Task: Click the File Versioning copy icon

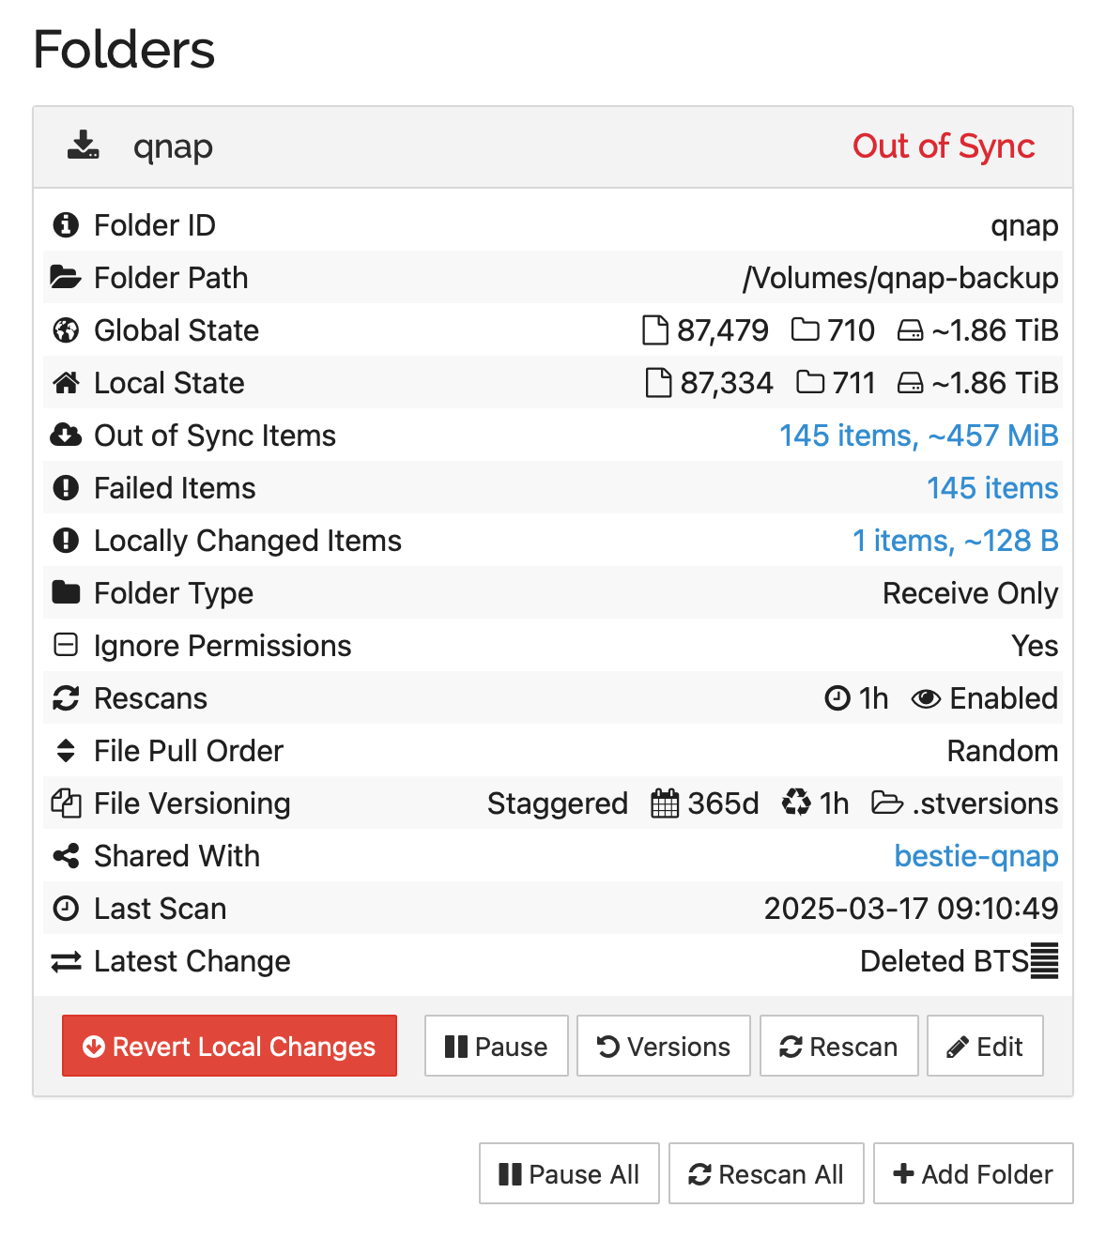Action: pyautogui.click(x=66, y=803)
